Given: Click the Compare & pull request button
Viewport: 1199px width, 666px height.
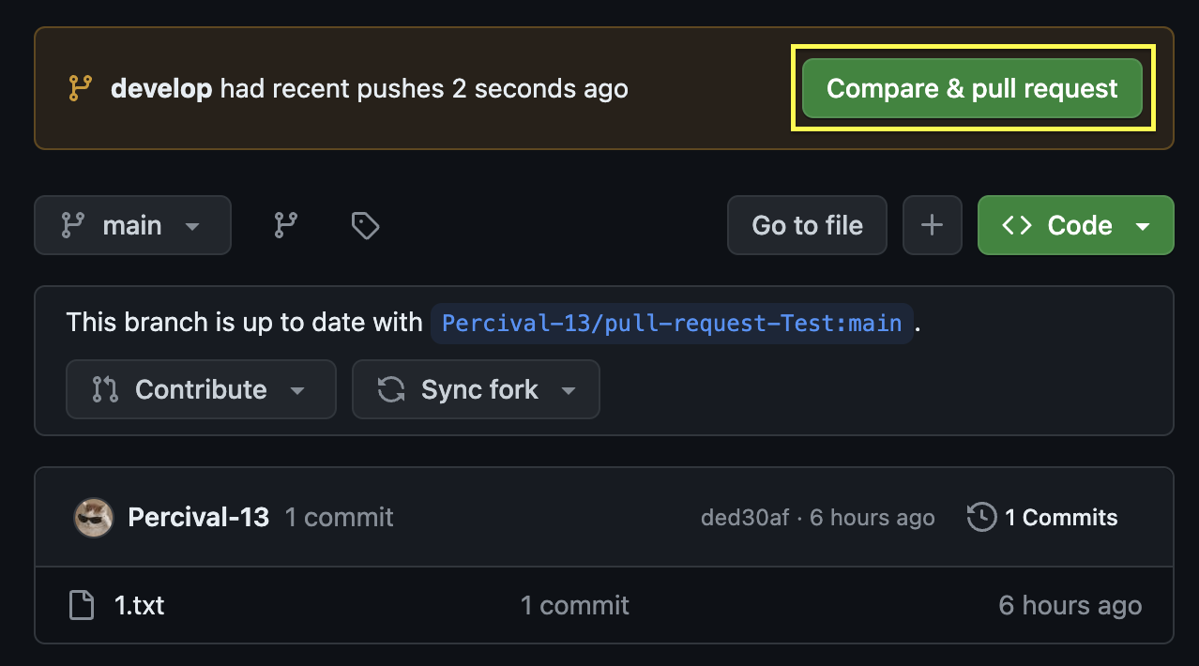Looking at the screenshot, I should (972, 89).
